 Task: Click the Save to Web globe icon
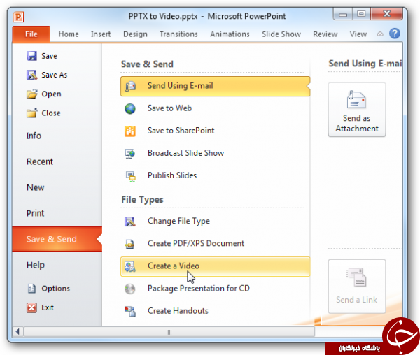(130, 108)
